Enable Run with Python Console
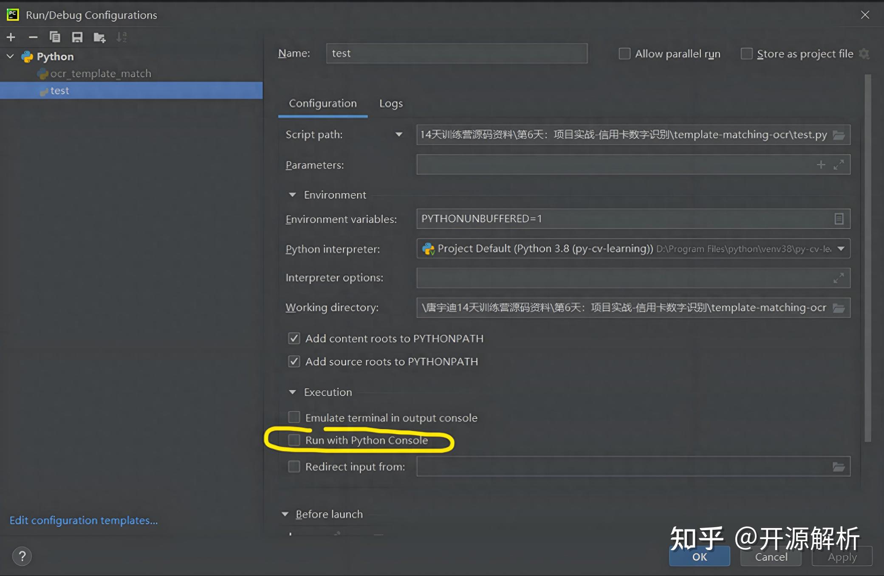 pos(294,440)
